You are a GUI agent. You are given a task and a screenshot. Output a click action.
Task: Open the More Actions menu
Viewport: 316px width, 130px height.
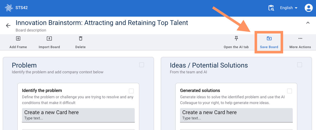click(300, 39)
